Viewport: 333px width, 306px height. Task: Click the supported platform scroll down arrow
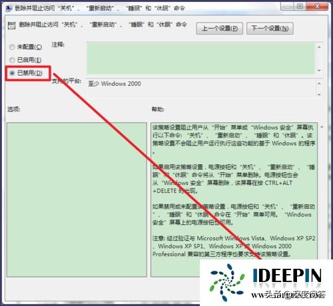point(319,94)
